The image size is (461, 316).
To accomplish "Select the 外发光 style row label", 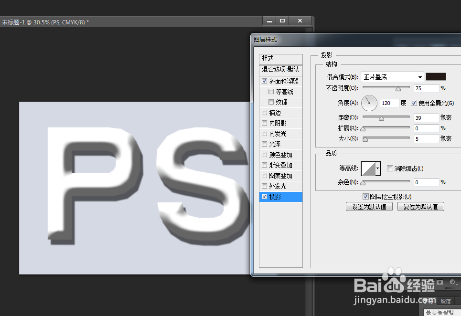I will tap(278, 186).
